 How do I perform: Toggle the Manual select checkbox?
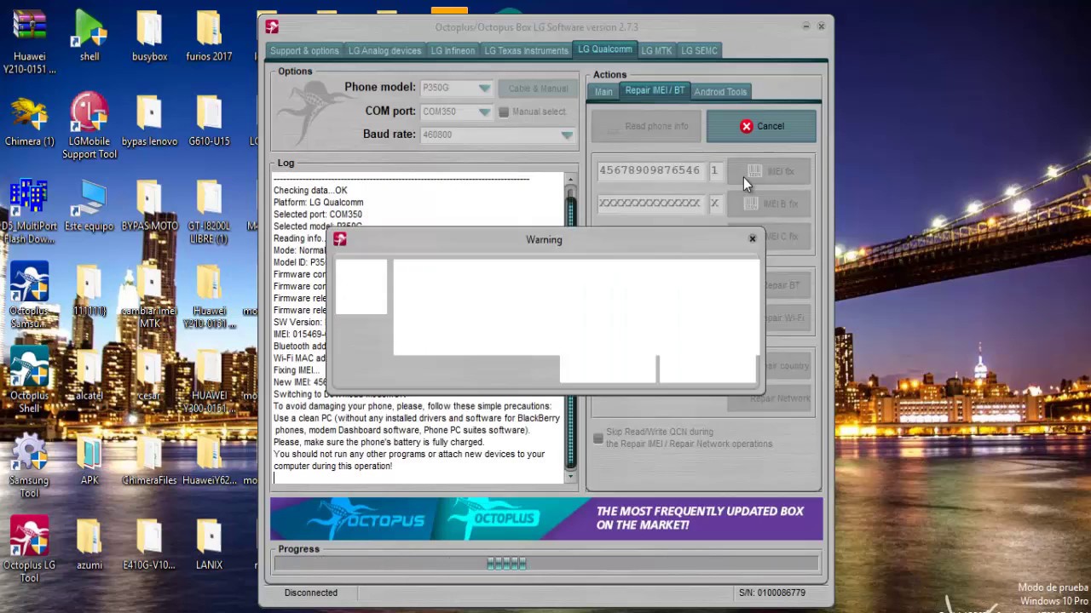pos(504,112)
